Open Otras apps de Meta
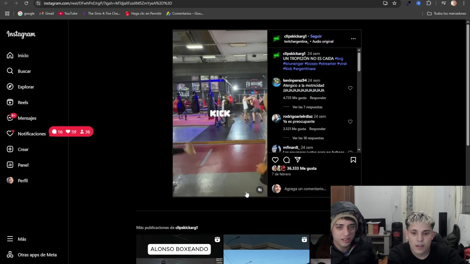Image resolution: width=470 pixels, height=264 pixels. pos(32,255)
